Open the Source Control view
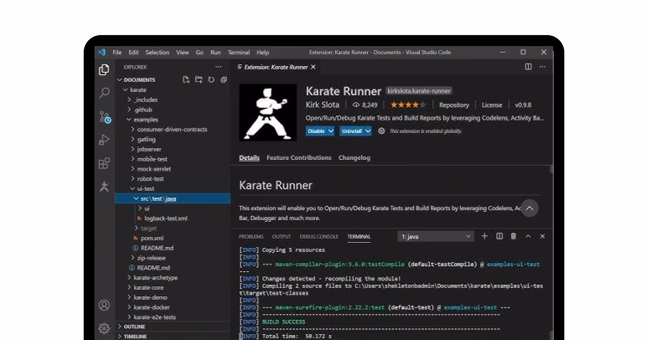This screenshot has height=340, width=648. coord(104,117)
